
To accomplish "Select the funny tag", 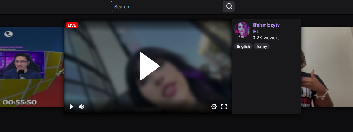I will coord(262,46).
